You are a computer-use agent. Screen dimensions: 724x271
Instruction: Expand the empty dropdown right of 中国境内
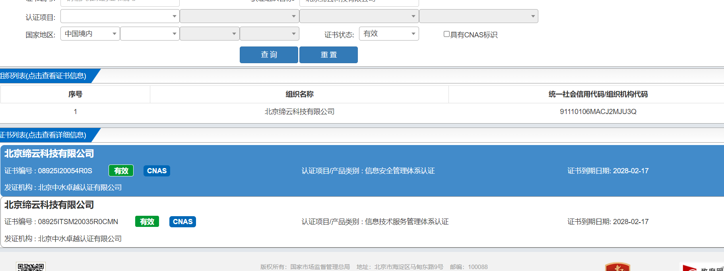(x=149, y=33)
